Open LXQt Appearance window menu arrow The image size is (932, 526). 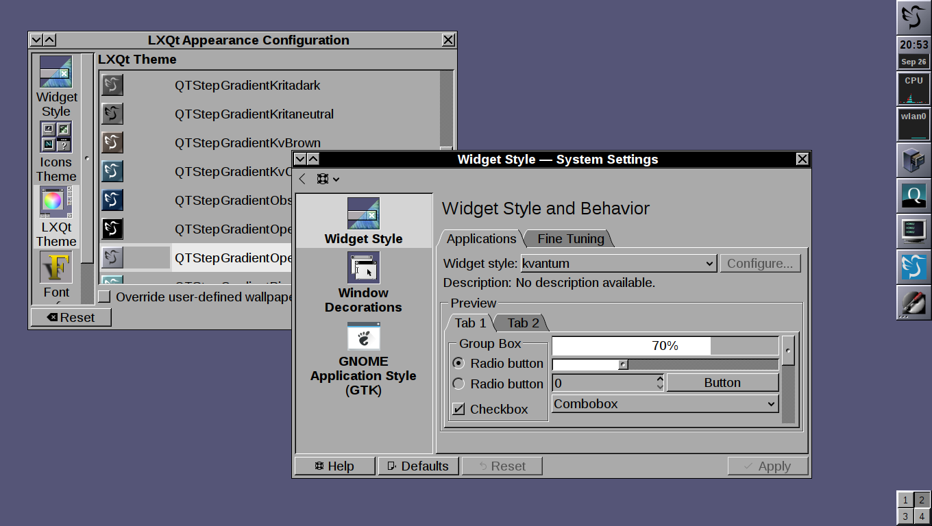(x=37, y=40)
